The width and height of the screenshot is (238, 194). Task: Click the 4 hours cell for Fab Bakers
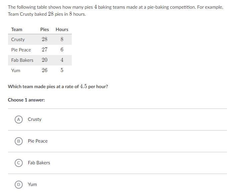coord(62,60)
